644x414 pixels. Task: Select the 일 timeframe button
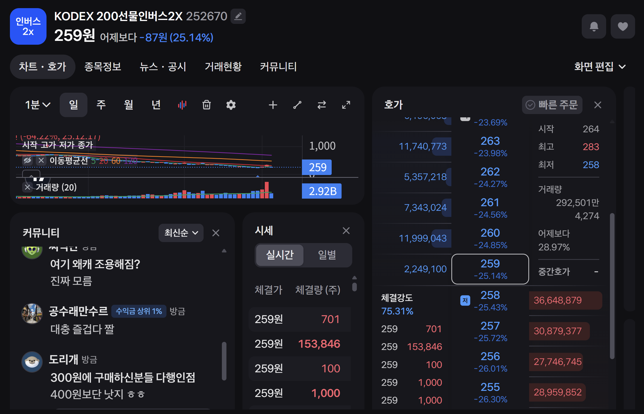pyautogui.click(x=73, y=105)
